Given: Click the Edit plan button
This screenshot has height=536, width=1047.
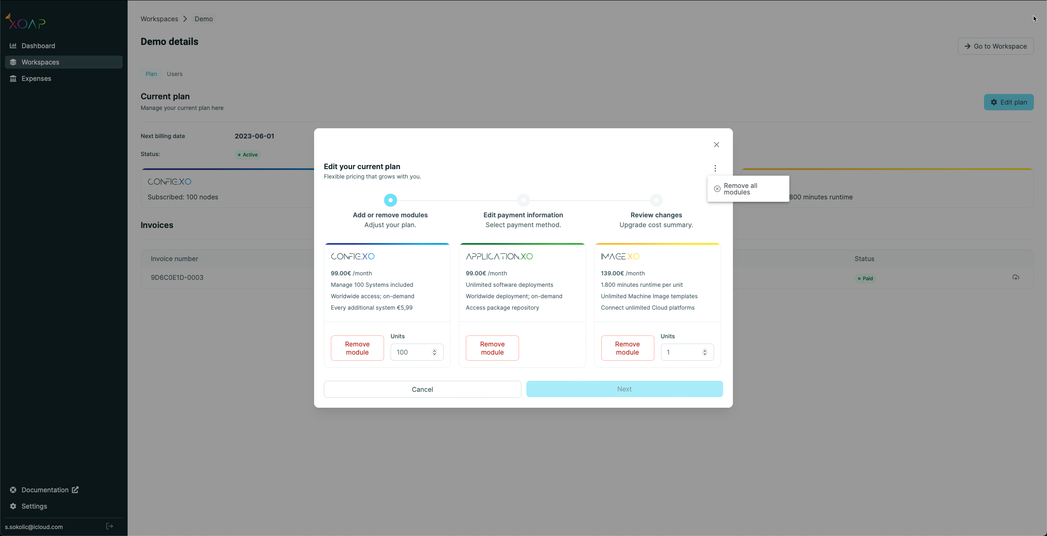Looking at the screenshot, I should (1009, 102).
